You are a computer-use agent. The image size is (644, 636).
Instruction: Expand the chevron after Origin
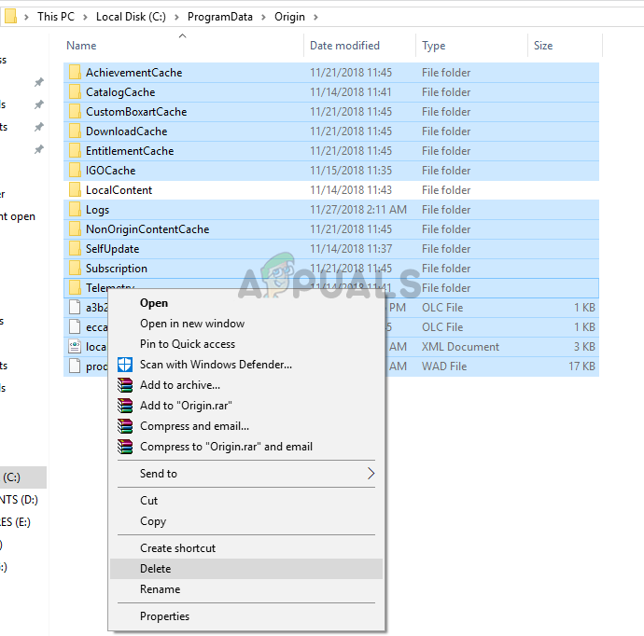coord(315,17)
